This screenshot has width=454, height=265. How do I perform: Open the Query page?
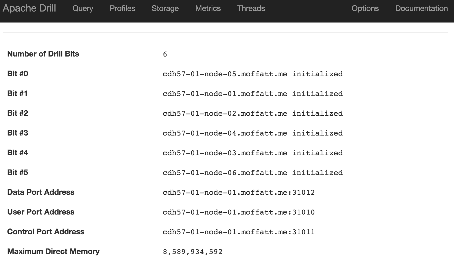pos(83,9)
